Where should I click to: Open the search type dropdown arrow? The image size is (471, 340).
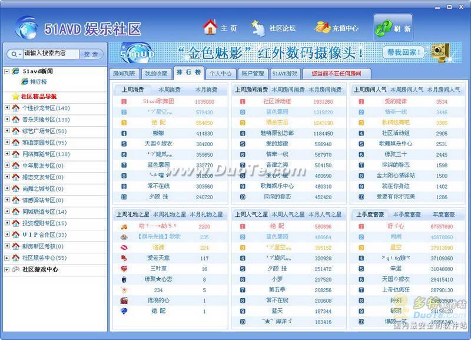click(20, 54)
